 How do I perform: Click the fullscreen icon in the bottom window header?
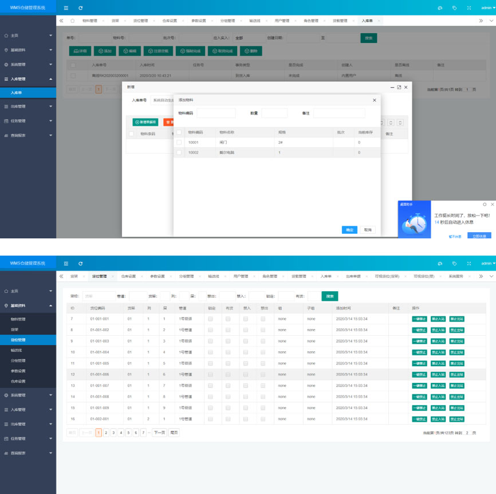tap(469, 264)
